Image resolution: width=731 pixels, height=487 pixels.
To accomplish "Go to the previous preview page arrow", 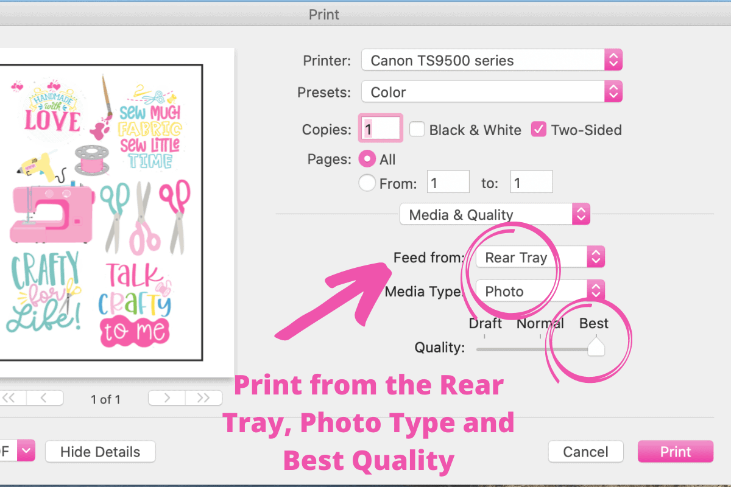I will (x=44, y=398).
